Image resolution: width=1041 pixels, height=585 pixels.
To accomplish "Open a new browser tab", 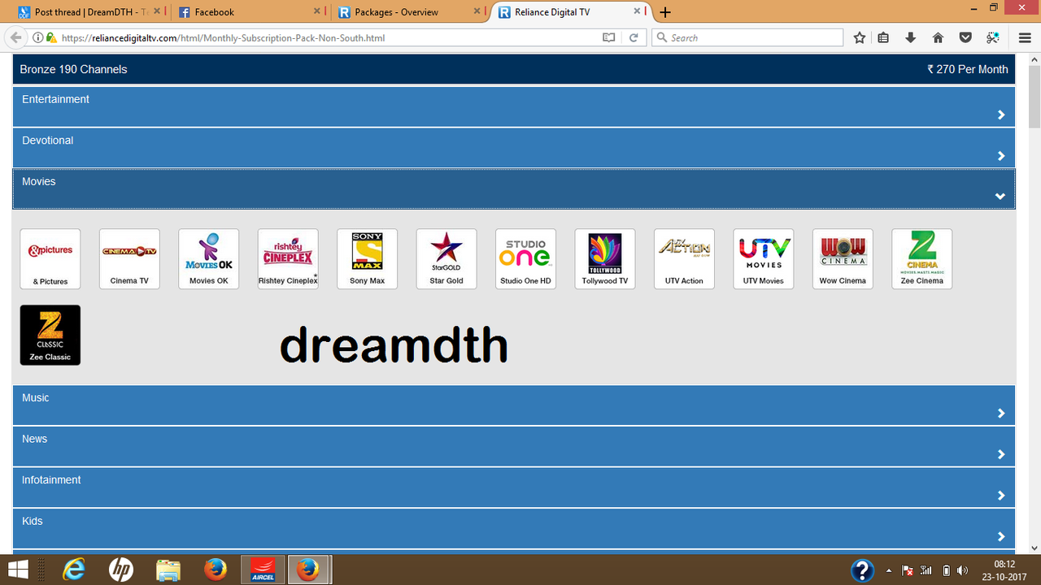I will [665, 12].
